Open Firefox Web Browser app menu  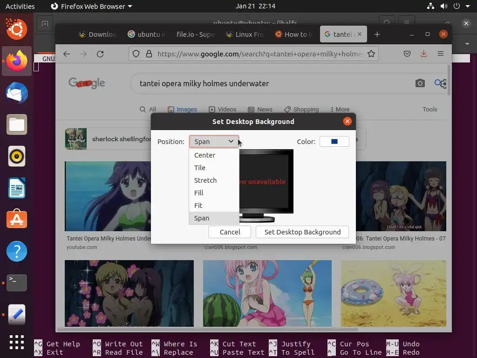[x=91, y=6]
